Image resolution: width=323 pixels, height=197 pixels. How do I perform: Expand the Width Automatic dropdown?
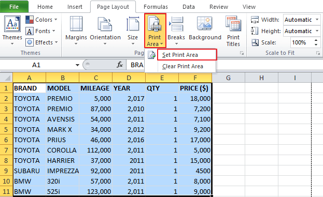pos(317,20)
